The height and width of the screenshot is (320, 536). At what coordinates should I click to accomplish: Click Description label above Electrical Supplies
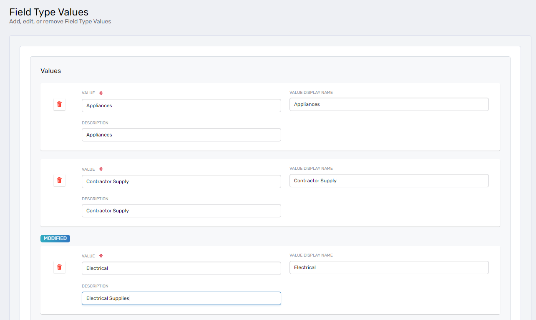tap(95, 286)
